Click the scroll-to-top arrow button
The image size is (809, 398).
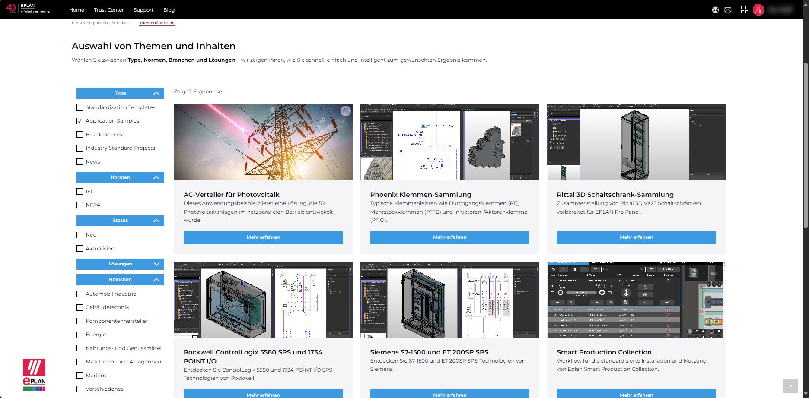point(790,386)
